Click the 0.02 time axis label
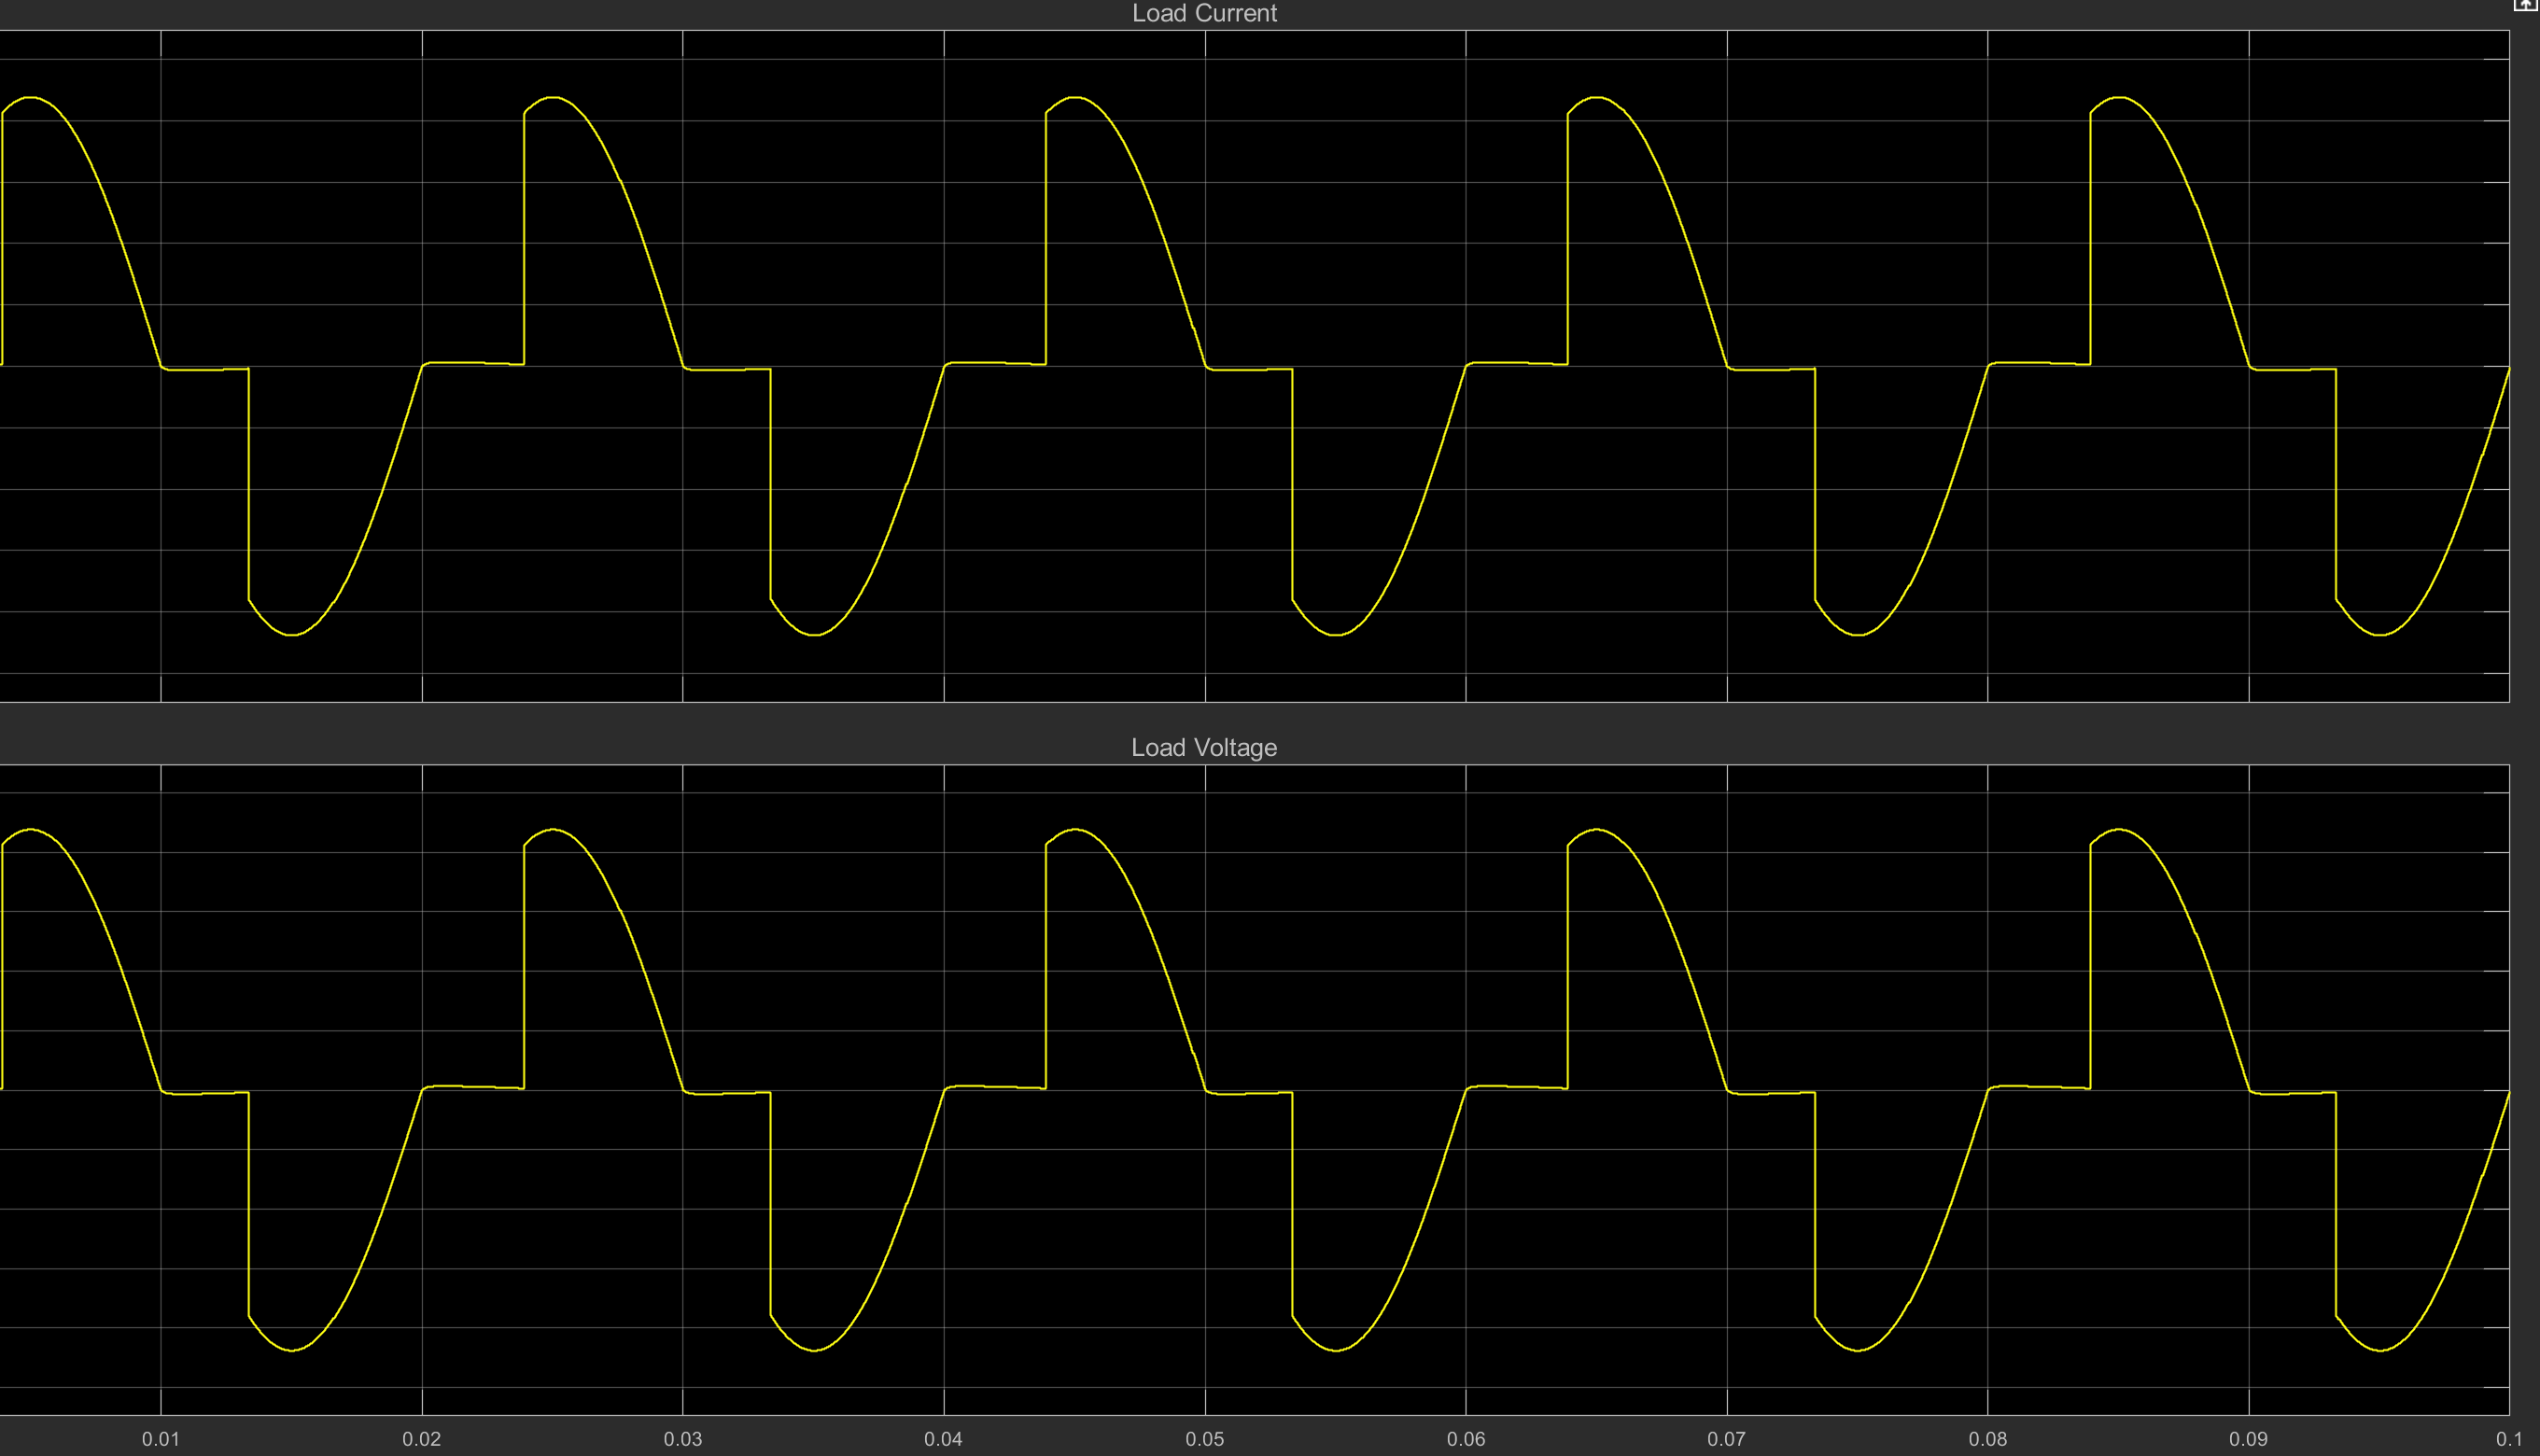Screen dimensions: 2540x1456 tap(421, 1439)
